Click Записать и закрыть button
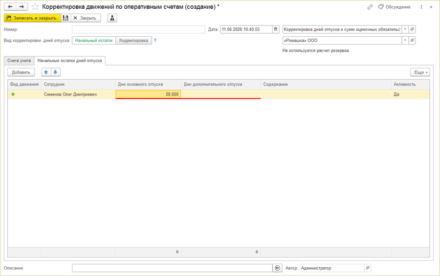 tap(32, 18)
